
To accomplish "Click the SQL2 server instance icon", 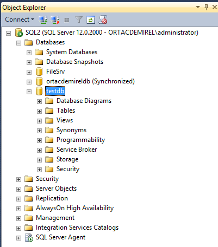I will click(x=18, y=32).
